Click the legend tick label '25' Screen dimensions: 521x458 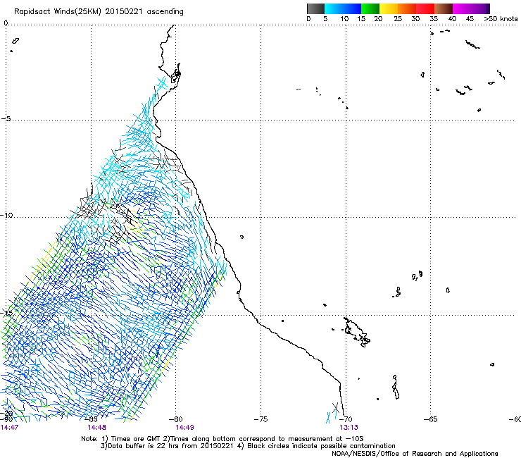[x=398, y=19]
